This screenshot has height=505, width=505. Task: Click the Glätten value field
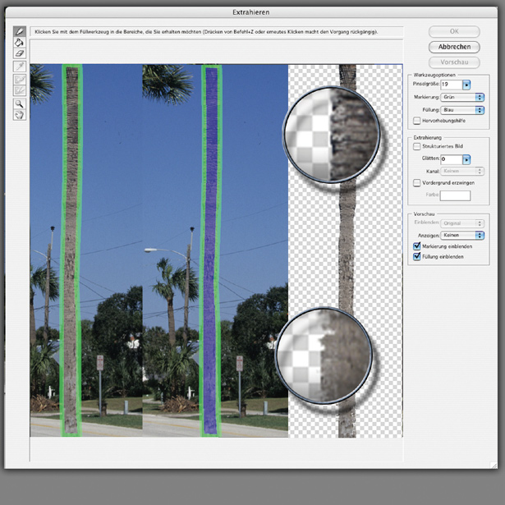pyautogui.click(x=451, y=158)
